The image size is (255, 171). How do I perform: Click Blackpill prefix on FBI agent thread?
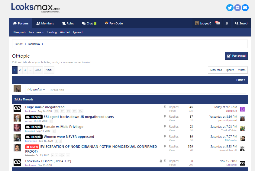pos(34,117)
